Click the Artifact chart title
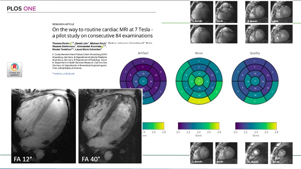The width and height of the screenshot is (301, 169). pyautogui.click(x=143, y=54)
